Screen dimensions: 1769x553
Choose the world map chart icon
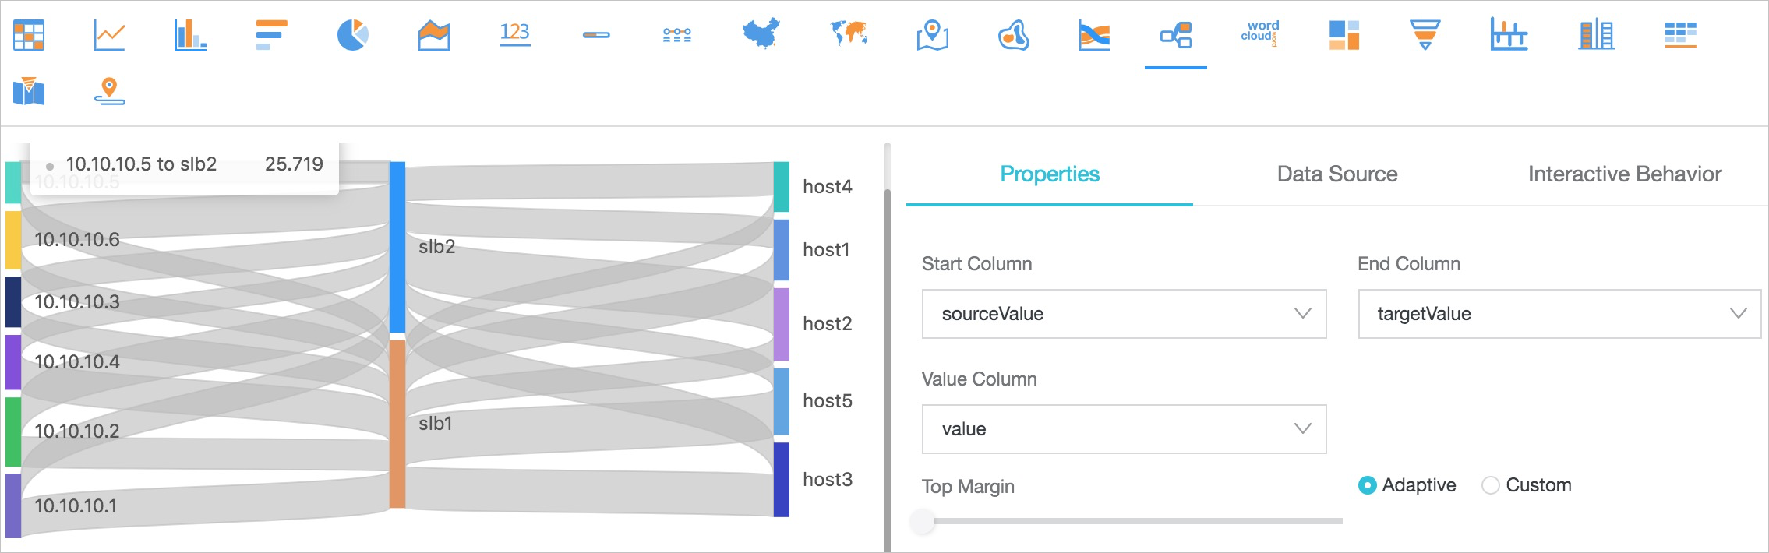pos(849,34)
